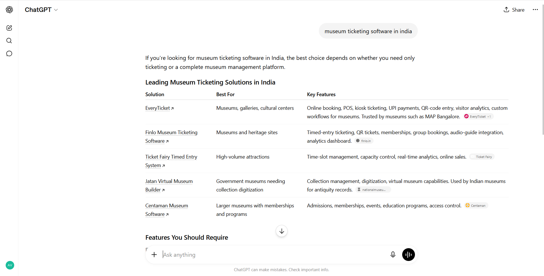Image resolution: width=544 pixels, height=276 pixels.
Task: Click the 'Admissions, memberships, events' features text
Action: tap(384, 206)
